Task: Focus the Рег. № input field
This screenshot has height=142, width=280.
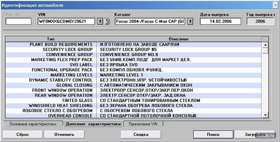Action: pyautogui.click(x=19, y=22)
